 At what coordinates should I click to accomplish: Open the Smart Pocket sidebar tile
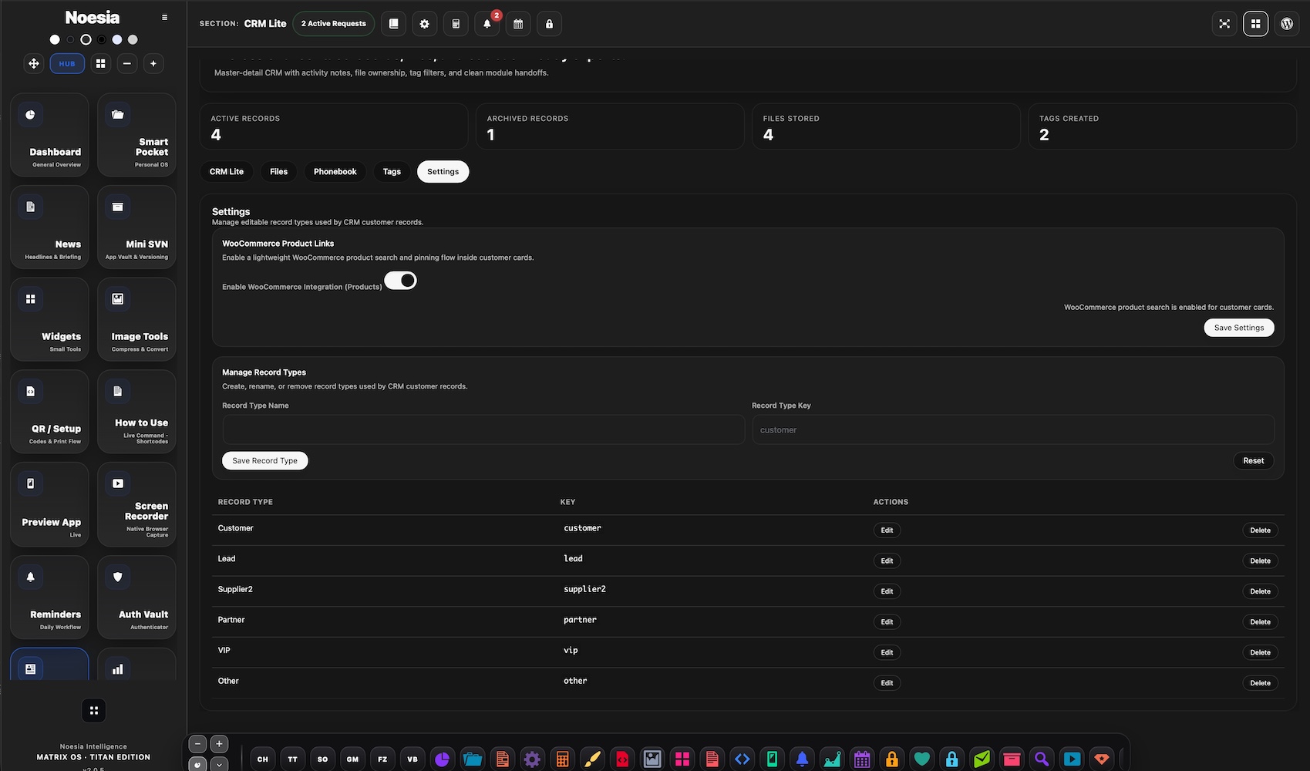(x=136, y=135)
